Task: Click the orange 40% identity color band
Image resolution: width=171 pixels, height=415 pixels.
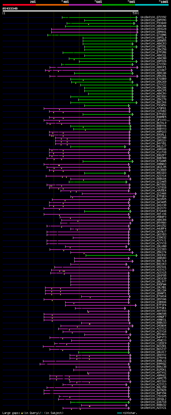Action: (52, 5)
